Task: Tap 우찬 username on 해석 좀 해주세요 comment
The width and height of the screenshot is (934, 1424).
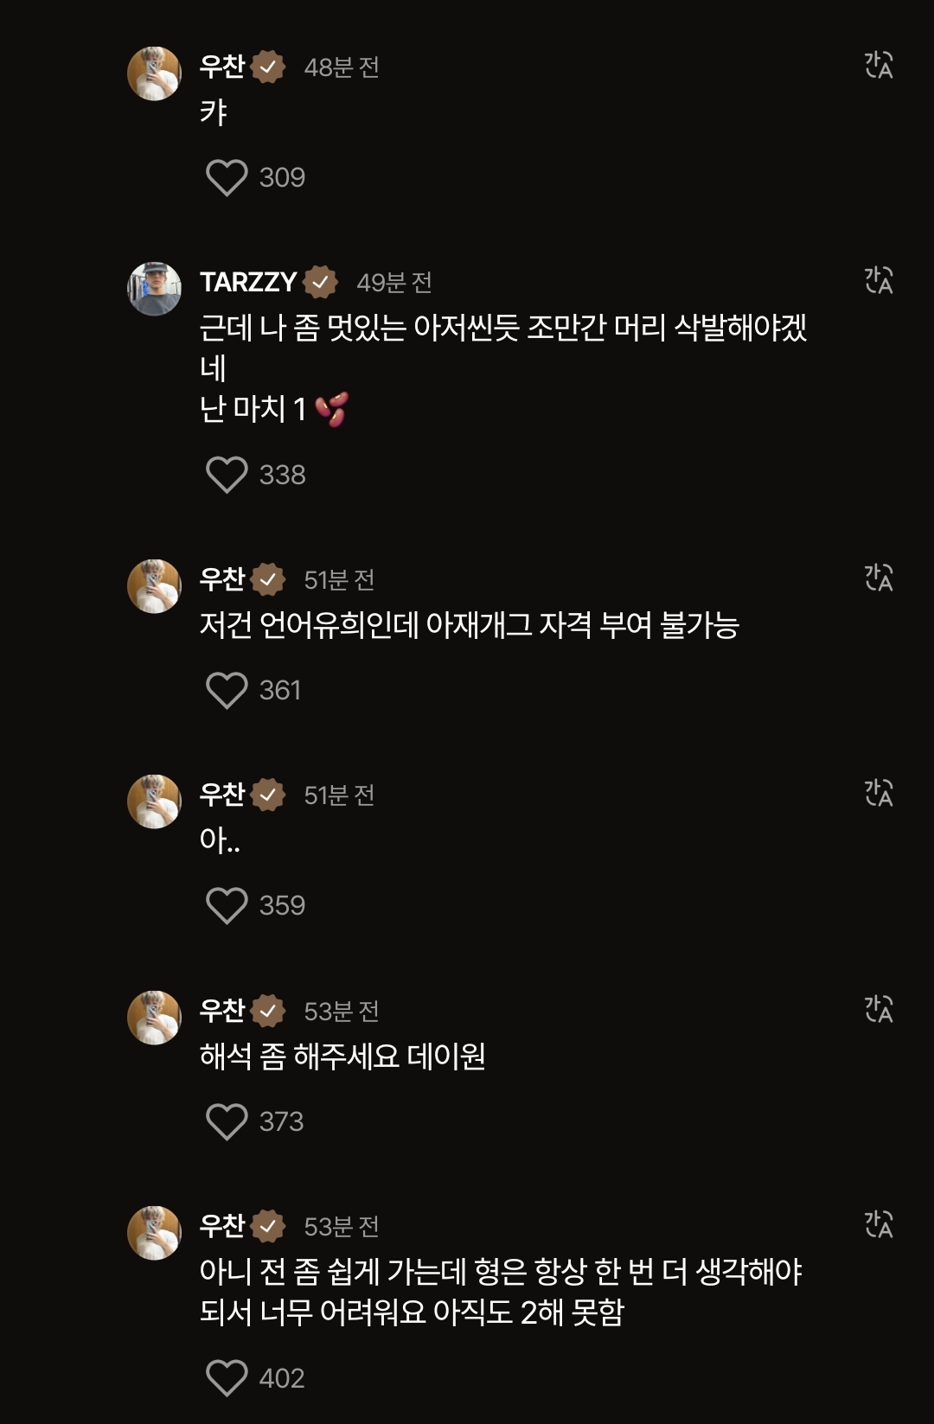Action: [222, 1010]
